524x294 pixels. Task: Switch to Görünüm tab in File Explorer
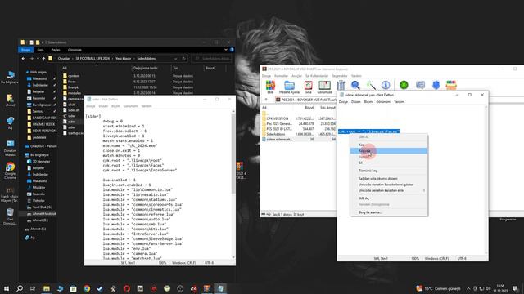tap(75, 50)
